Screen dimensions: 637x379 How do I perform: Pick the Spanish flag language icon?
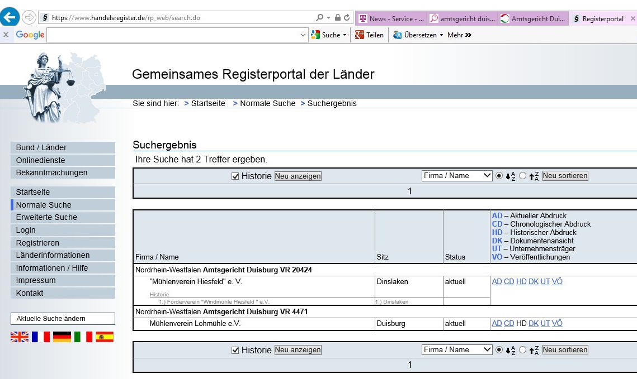click(x=104, y=337)
